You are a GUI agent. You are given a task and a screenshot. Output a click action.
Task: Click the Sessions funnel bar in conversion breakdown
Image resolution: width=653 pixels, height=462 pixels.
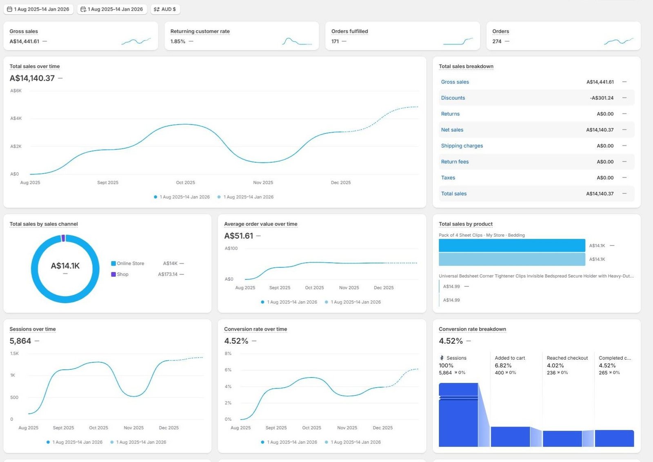[458, 415]
